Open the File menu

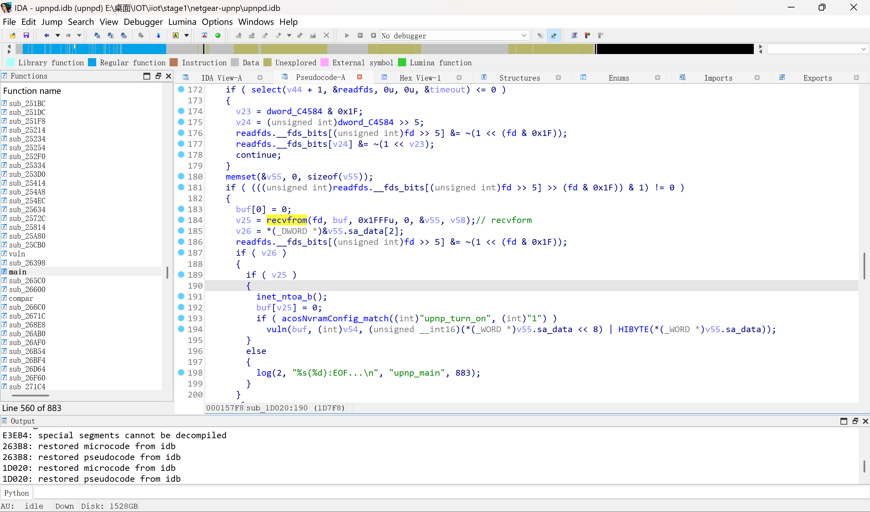pos(9,22)
